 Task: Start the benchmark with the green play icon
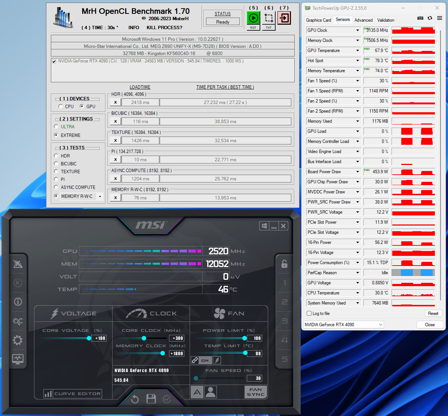tap(253, 18)
